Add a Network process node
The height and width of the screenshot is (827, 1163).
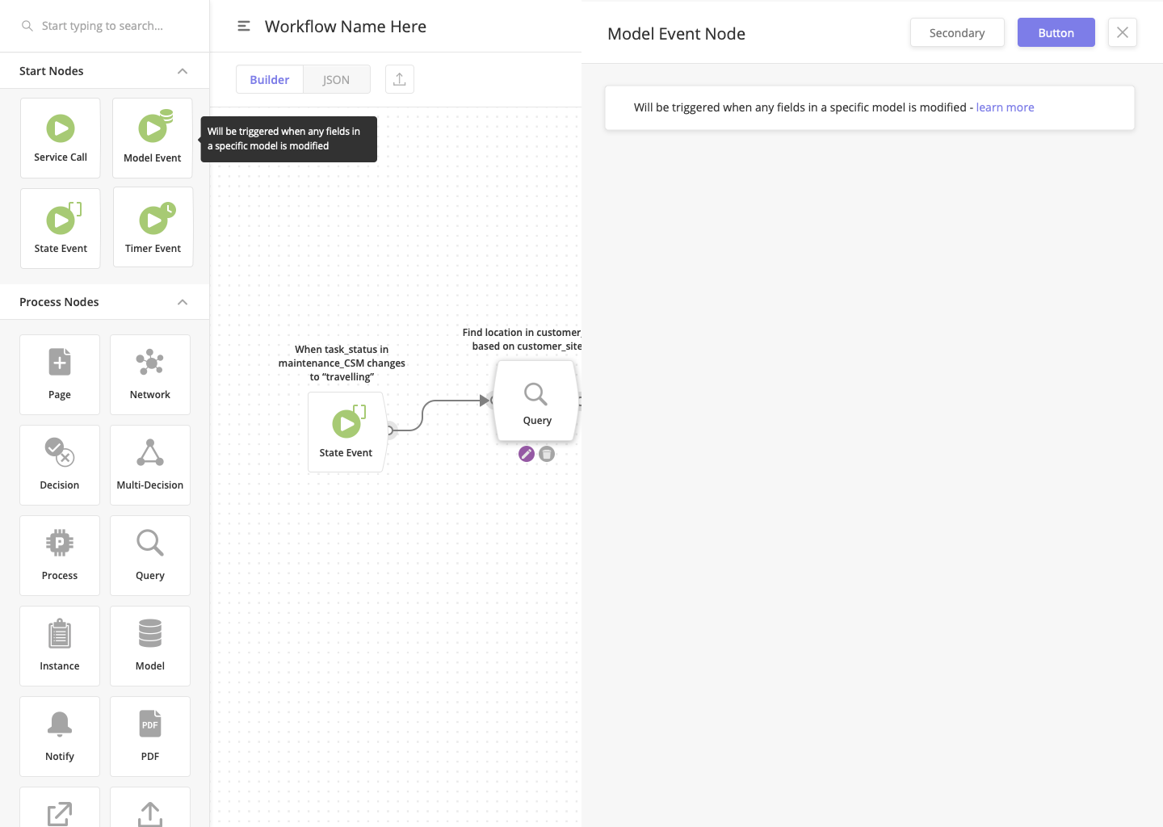tap(150, 375)
